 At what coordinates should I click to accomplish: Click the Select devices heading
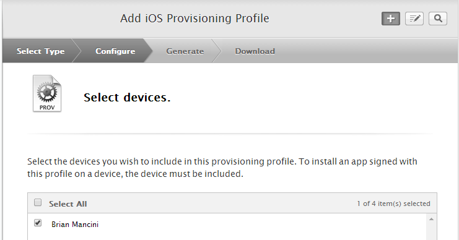[127, 97]
